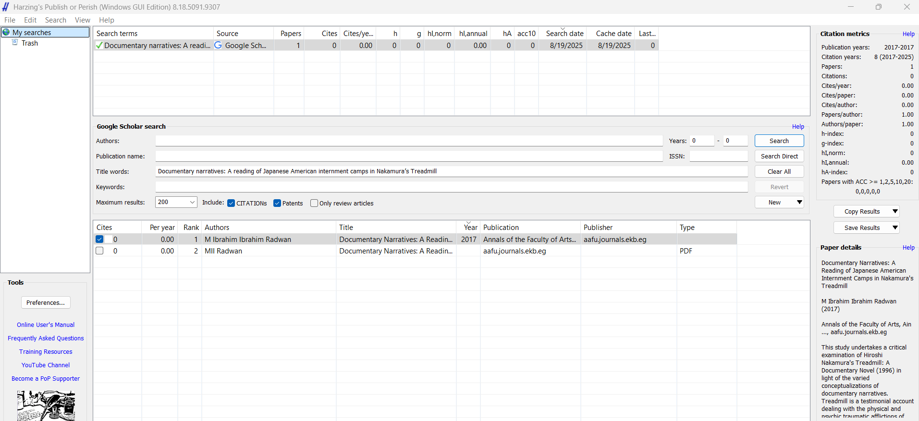
Task: Click the New button
Action: (x=774, y=202)
